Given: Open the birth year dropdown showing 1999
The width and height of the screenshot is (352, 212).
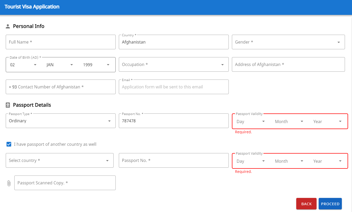Looking at the screenshot, I should (x=96, y=65).
